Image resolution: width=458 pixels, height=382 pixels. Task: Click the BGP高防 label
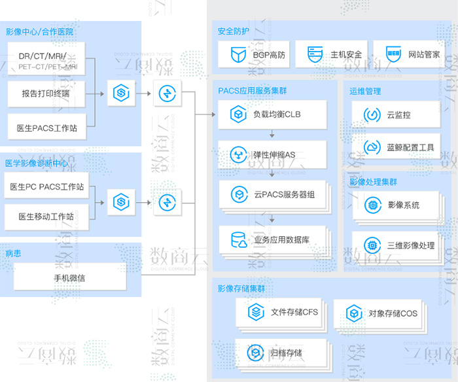point(269,55)
